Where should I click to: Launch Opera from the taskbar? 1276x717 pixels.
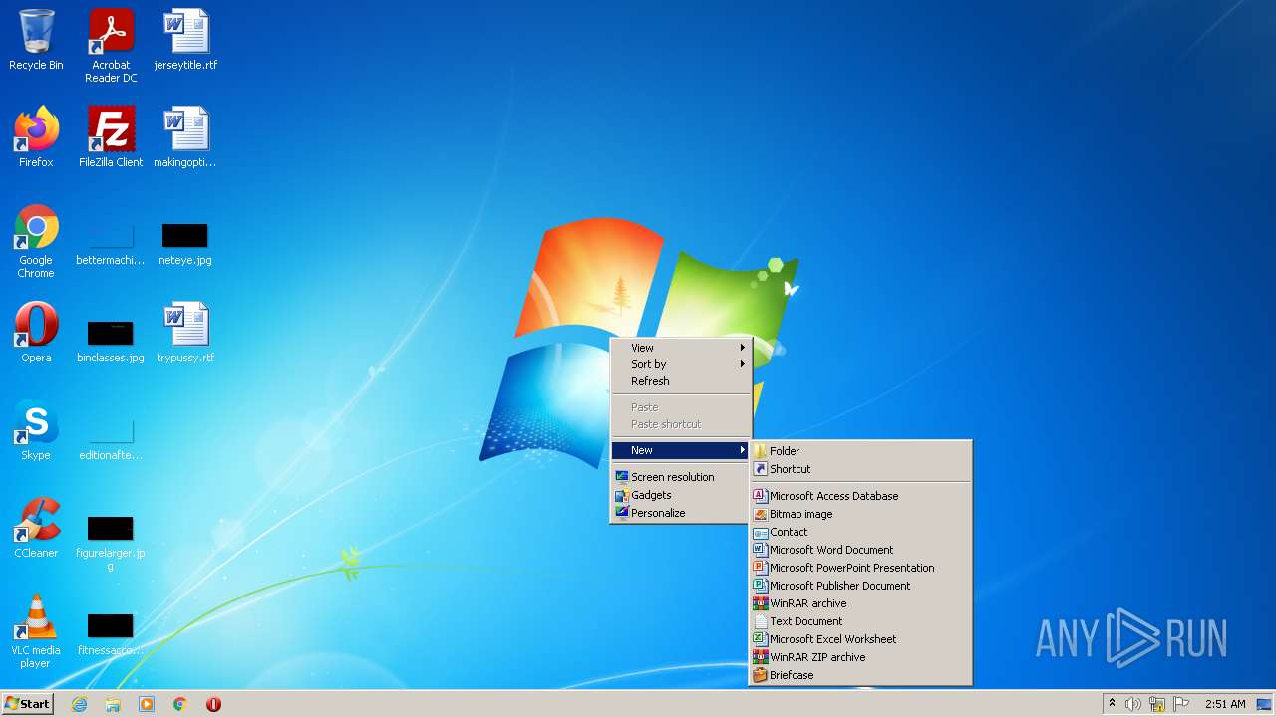pos(213,704)
